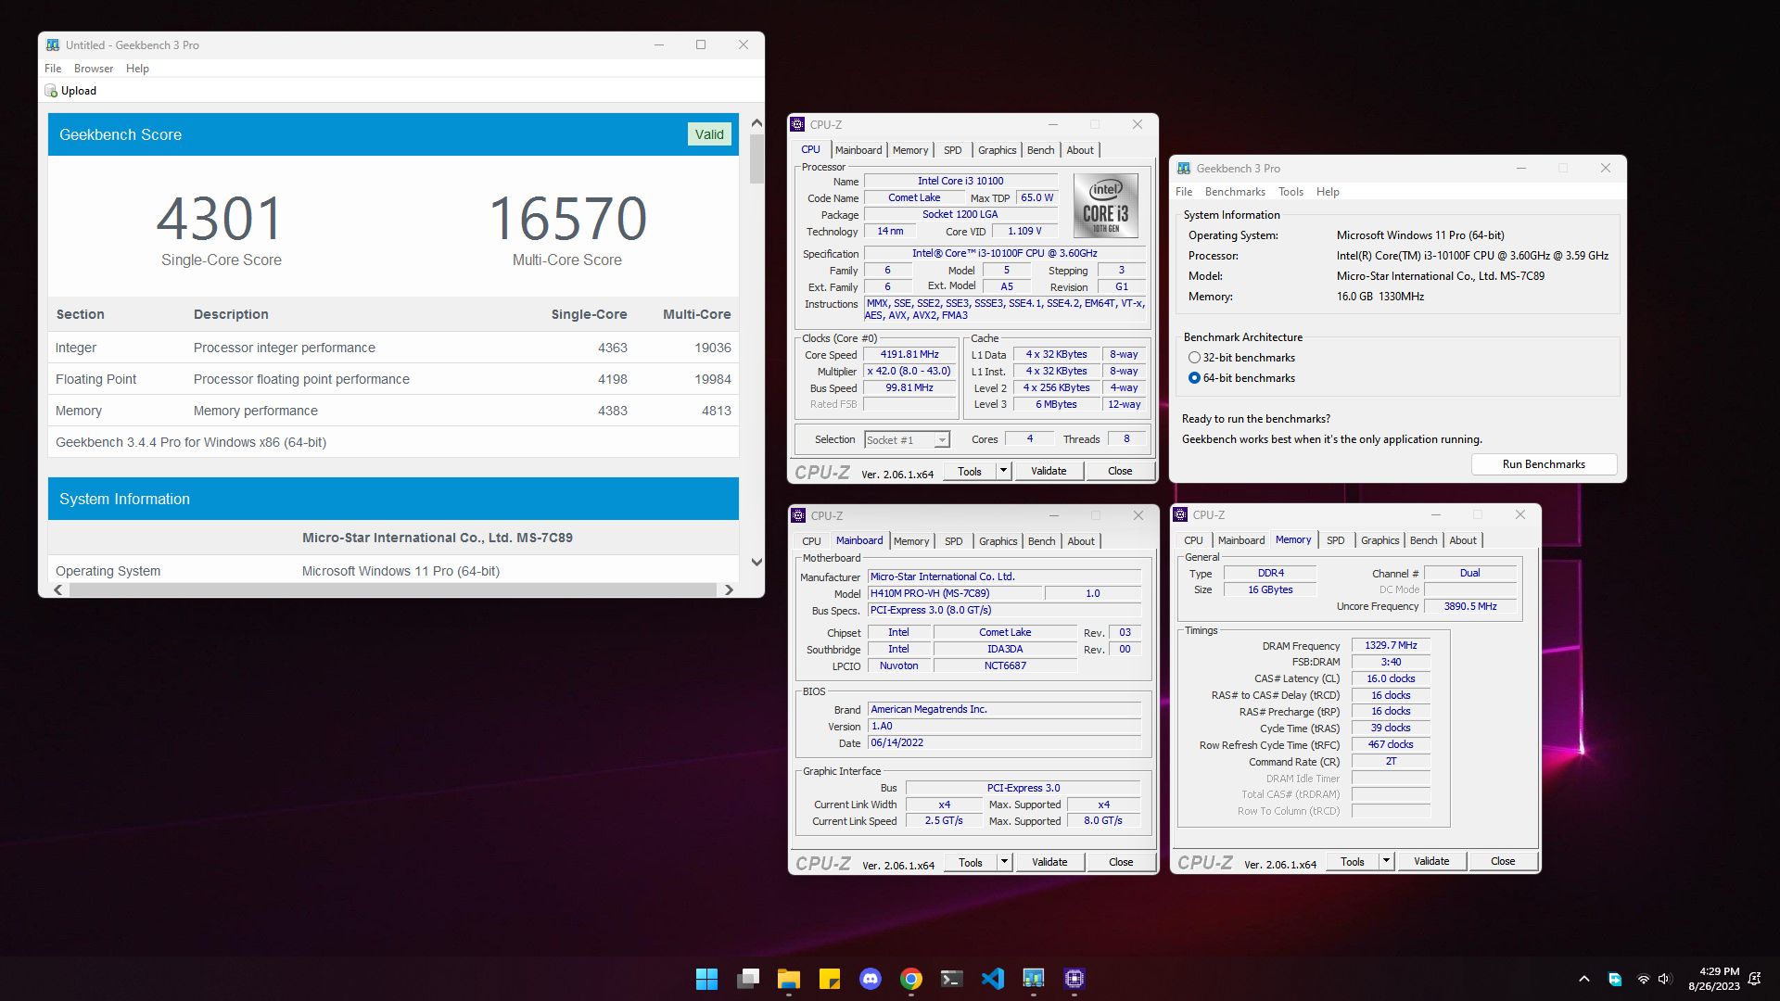The image size is (1780, 1001).
Task: Switch to Geekbench via its taskbar icon
Action: (x=1034, y=979)
